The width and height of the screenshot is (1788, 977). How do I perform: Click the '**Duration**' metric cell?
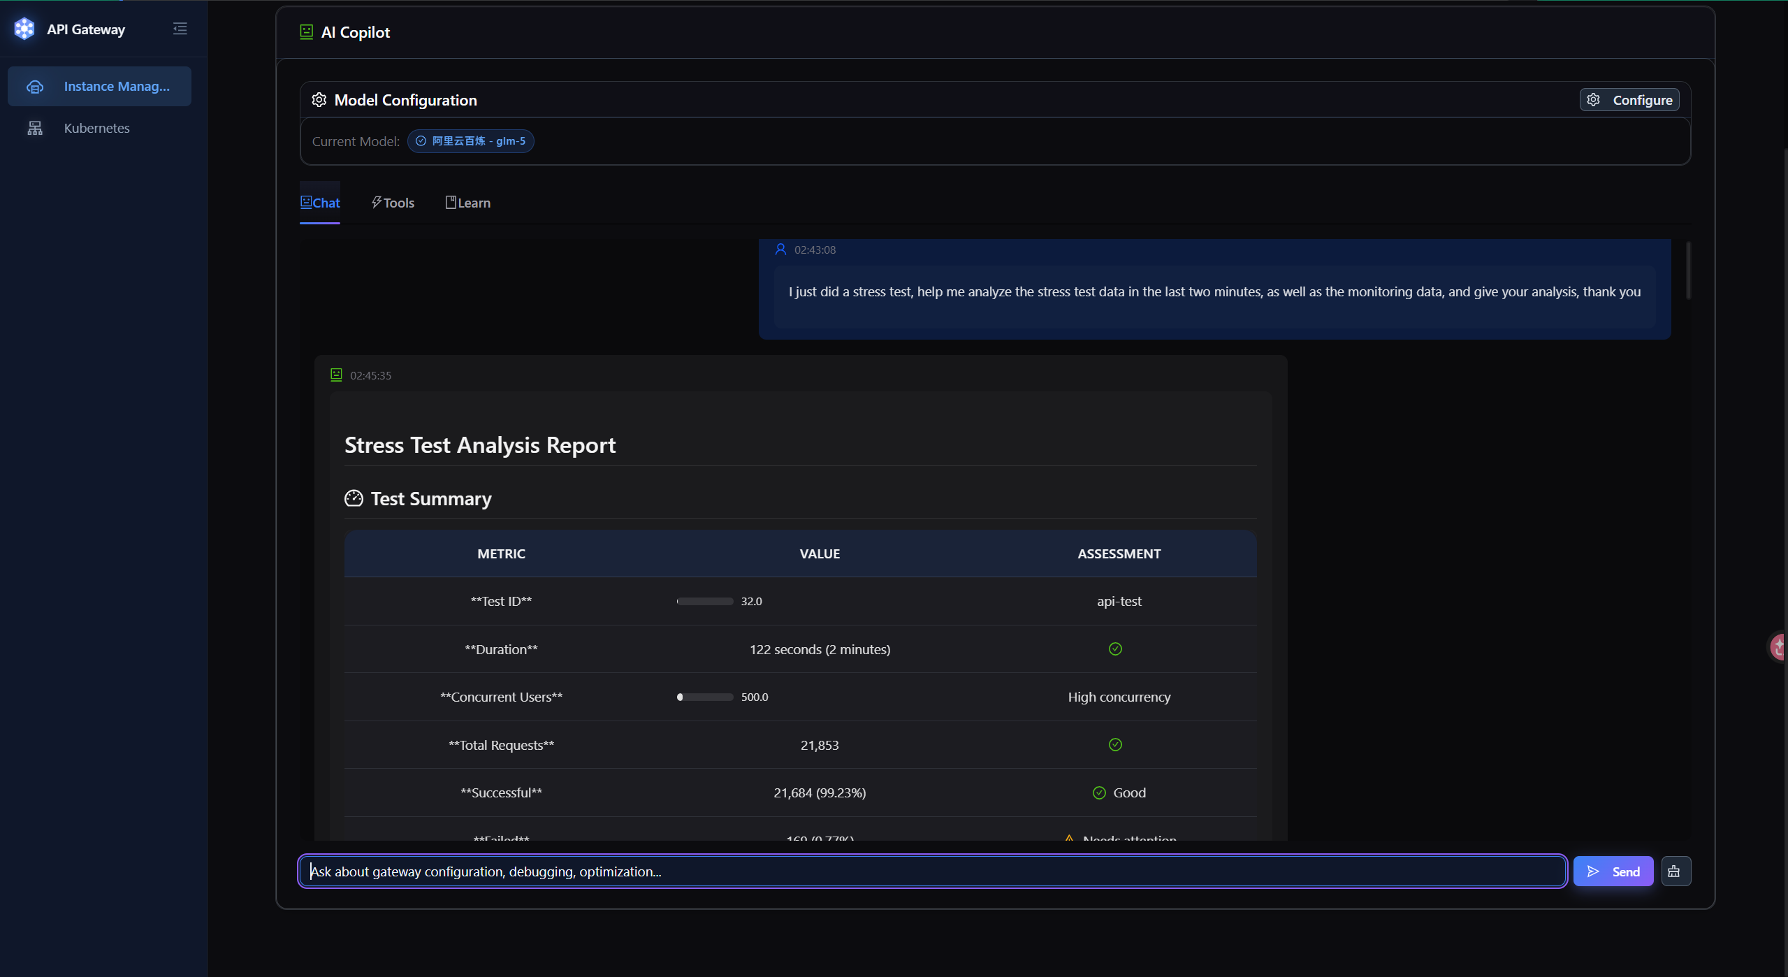[x=501, y=649]
